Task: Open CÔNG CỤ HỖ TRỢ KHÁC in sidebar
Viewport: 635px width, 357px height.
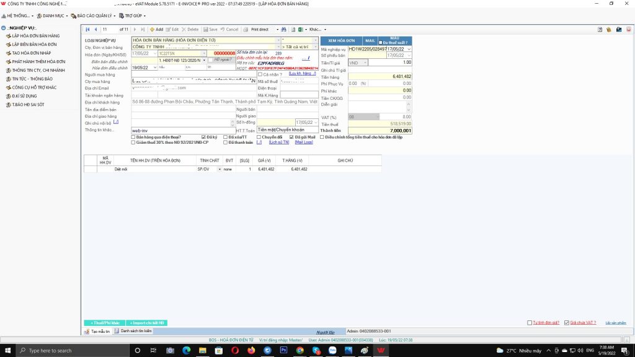Action: [34, 87]
